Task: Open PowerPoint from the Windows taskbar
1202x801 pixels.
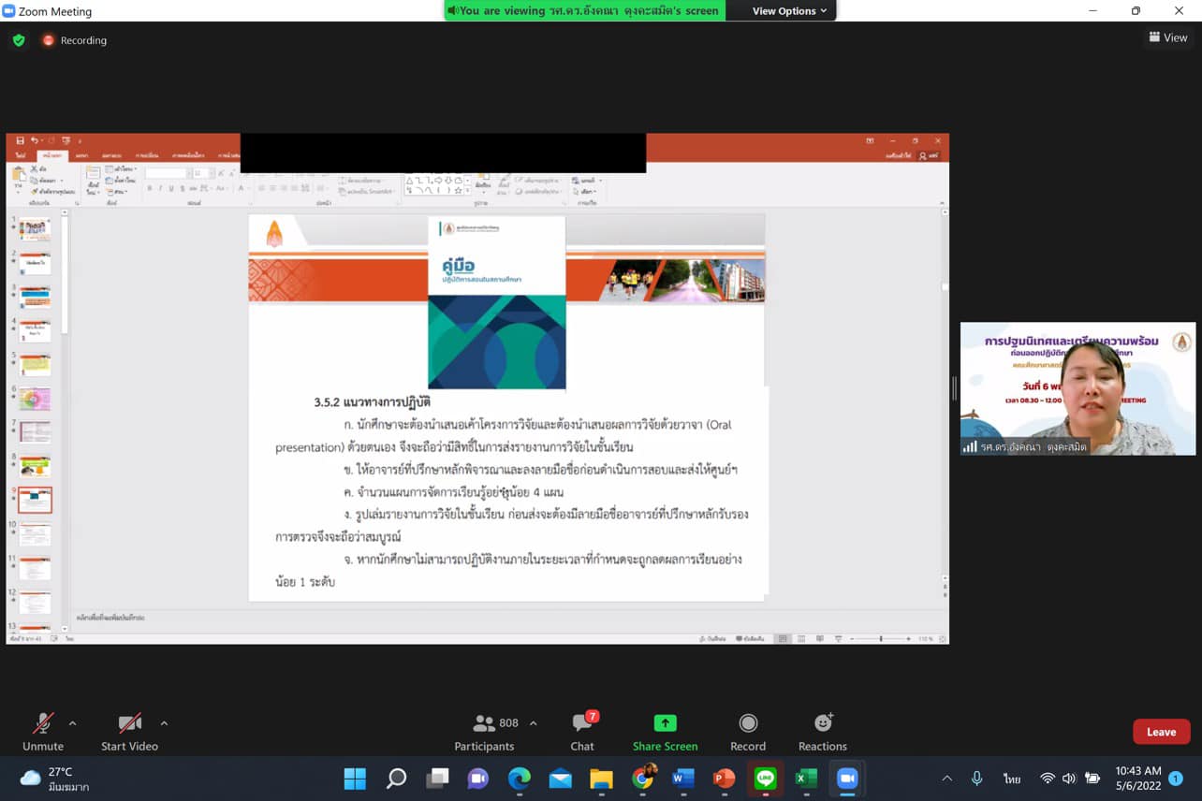Action: click(x=724, y=779)
